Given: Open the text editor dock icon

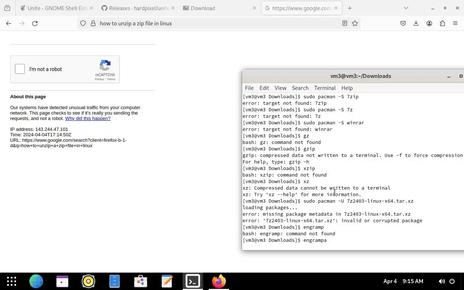Looking at the screenshot, I should (x=167, y=281).
